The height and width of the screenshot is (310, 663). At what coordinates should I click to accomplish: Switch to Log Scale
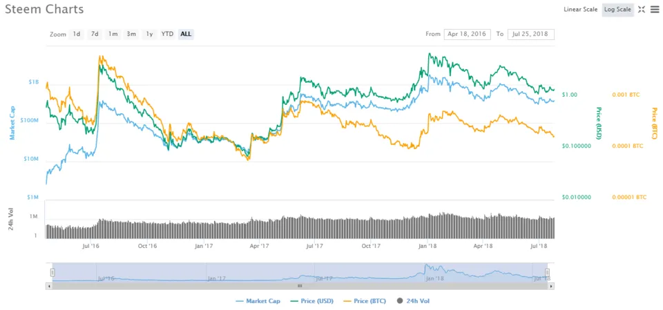click(617, 9)
